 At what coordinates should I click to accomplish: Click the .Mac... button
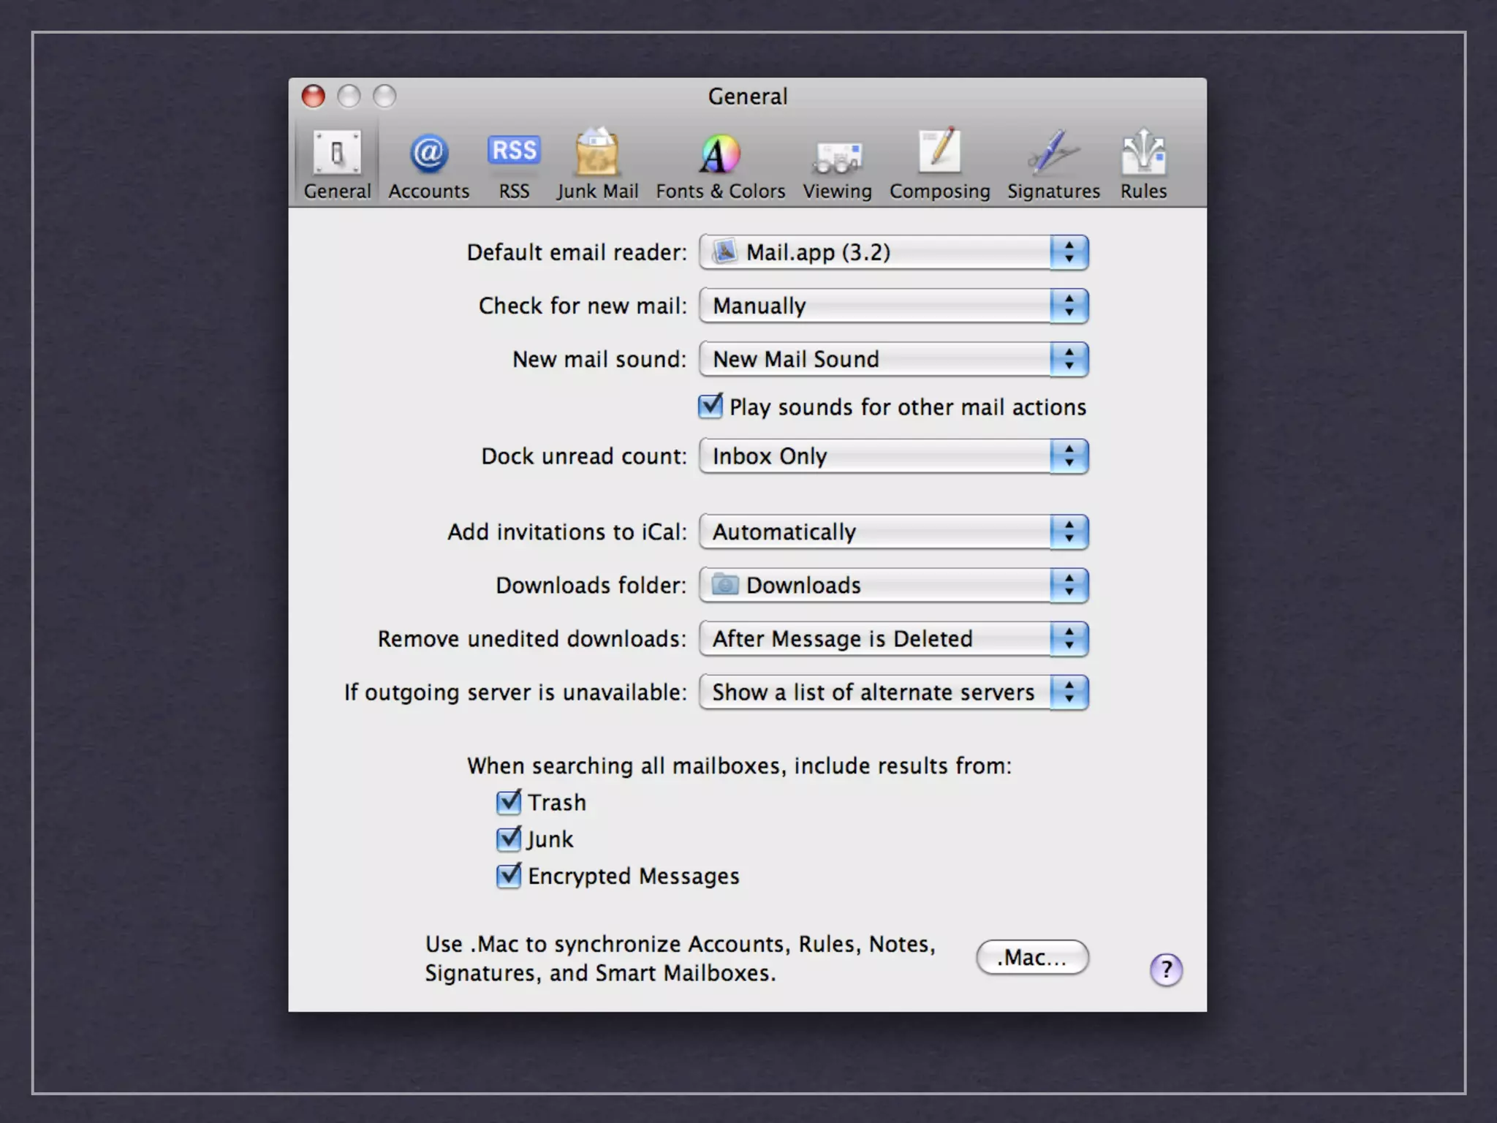(x=1032, y=957)
